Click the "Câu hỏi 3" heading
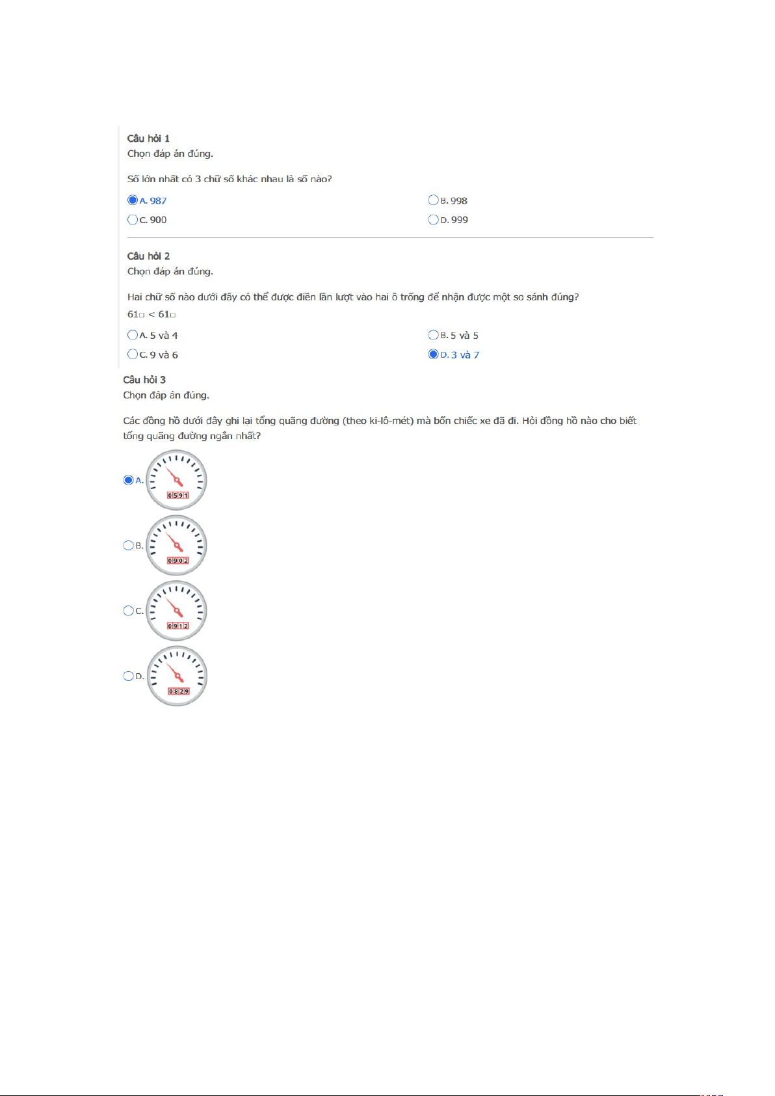 click(144, 380)
